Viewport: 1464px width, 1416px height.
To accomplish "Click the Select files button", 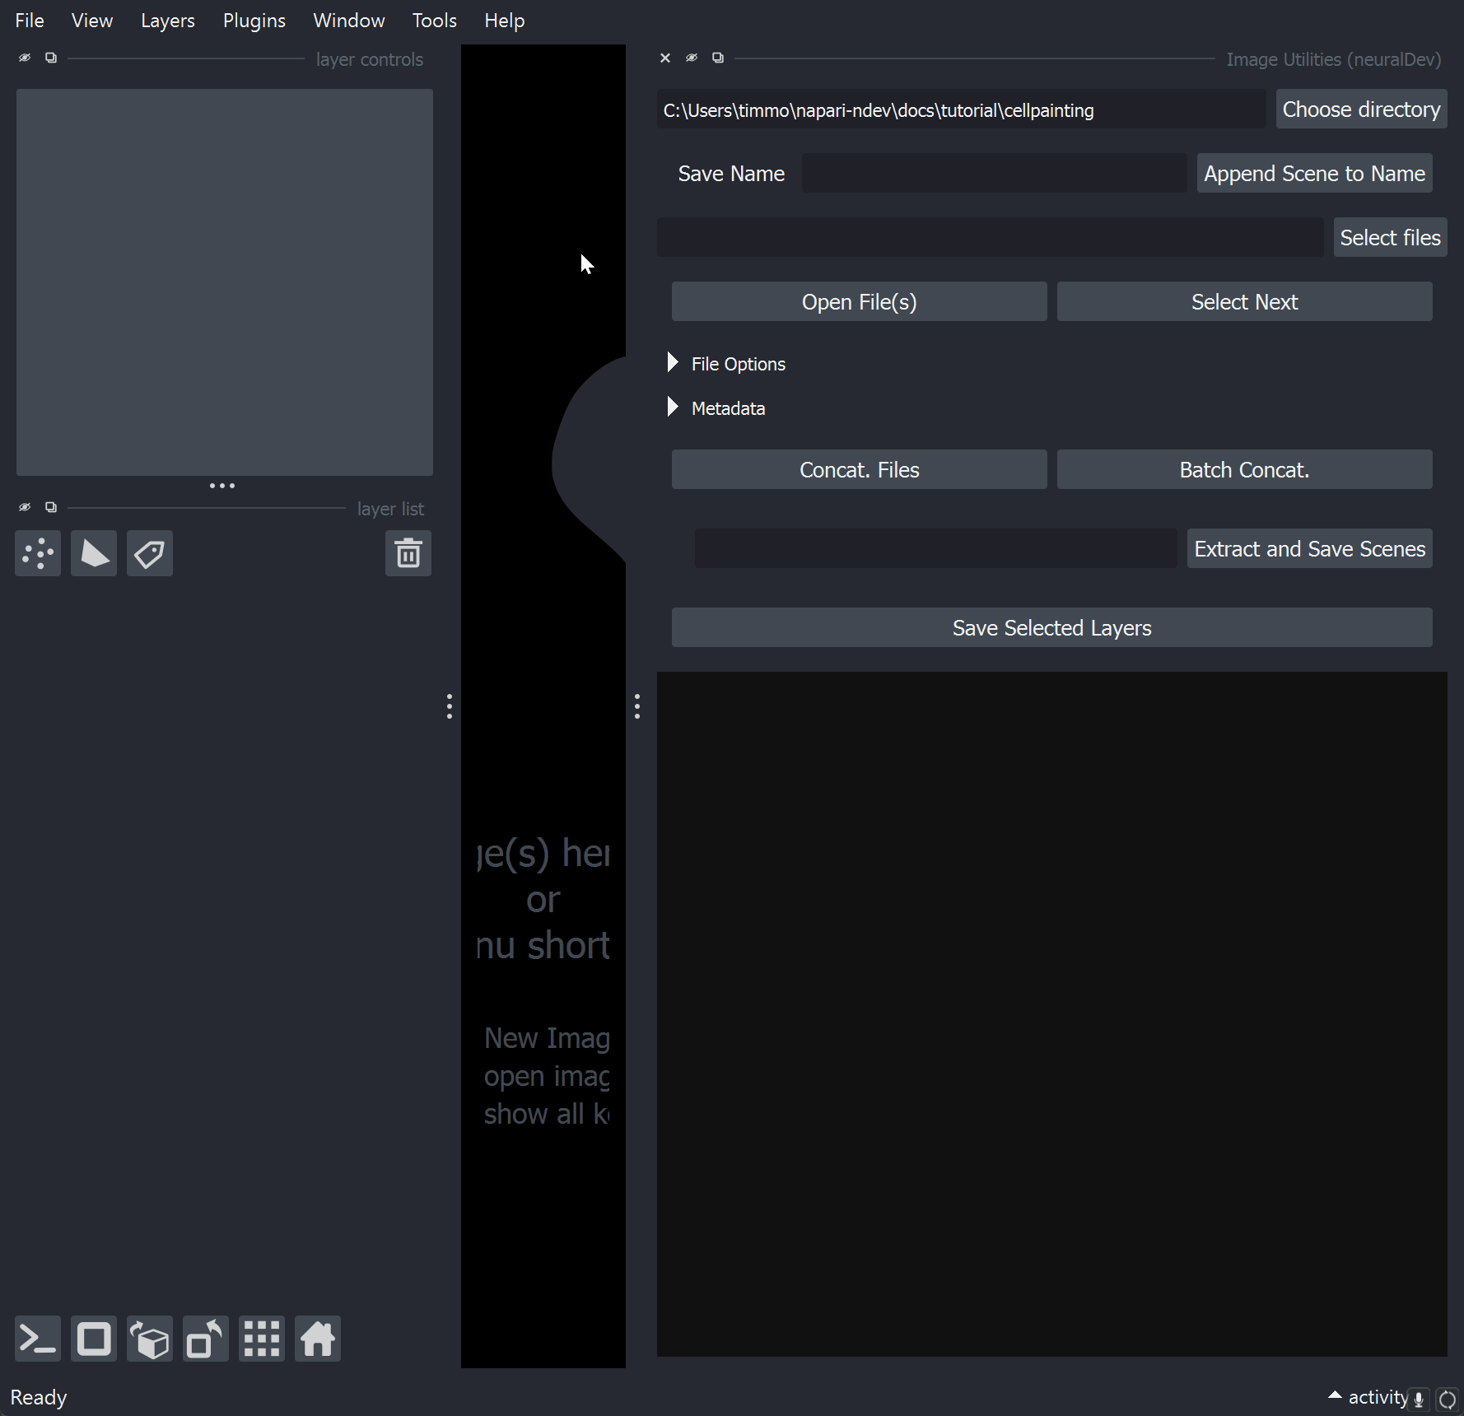I will [1390, 237].
